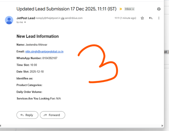Print the email using printer icon
Screen dimensions: 169x131
[159, 9]
